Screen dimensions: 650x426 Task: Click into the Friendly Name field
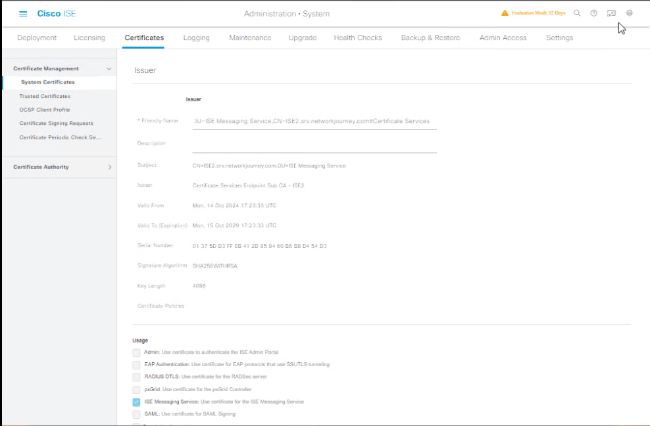(314, 122)
